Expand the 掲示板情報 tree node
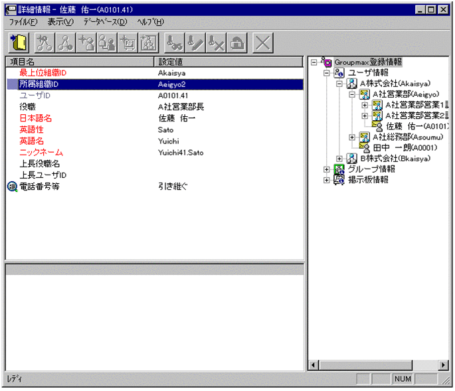Viewport: 455px width, 391px height. 326,180
